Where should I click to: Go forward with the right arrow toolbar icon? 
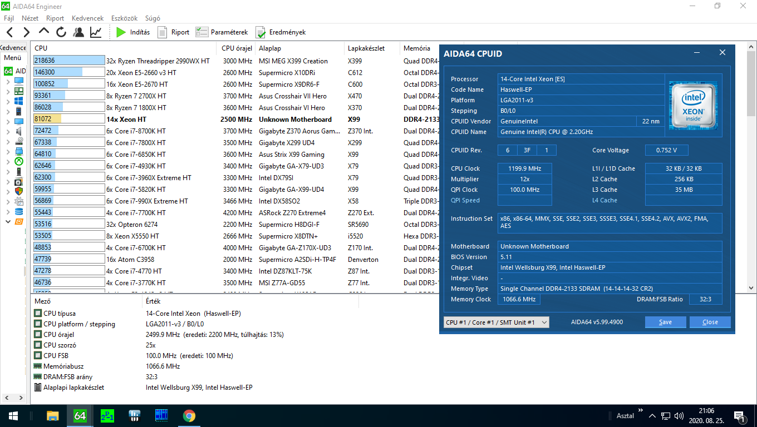point(27,32)
